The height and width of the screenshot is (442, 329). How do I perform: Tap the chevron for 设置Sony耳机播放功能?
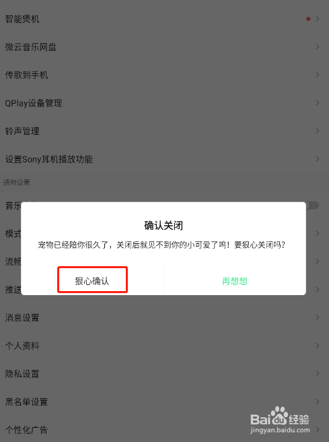click(x=318, y=159)
